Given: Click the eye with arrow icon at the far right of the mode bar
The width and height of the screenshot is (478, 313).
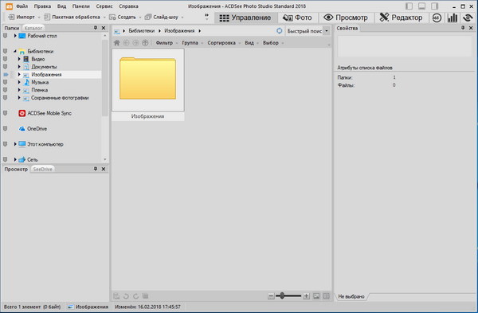Looking at the screenshot, I should (468, 18).
